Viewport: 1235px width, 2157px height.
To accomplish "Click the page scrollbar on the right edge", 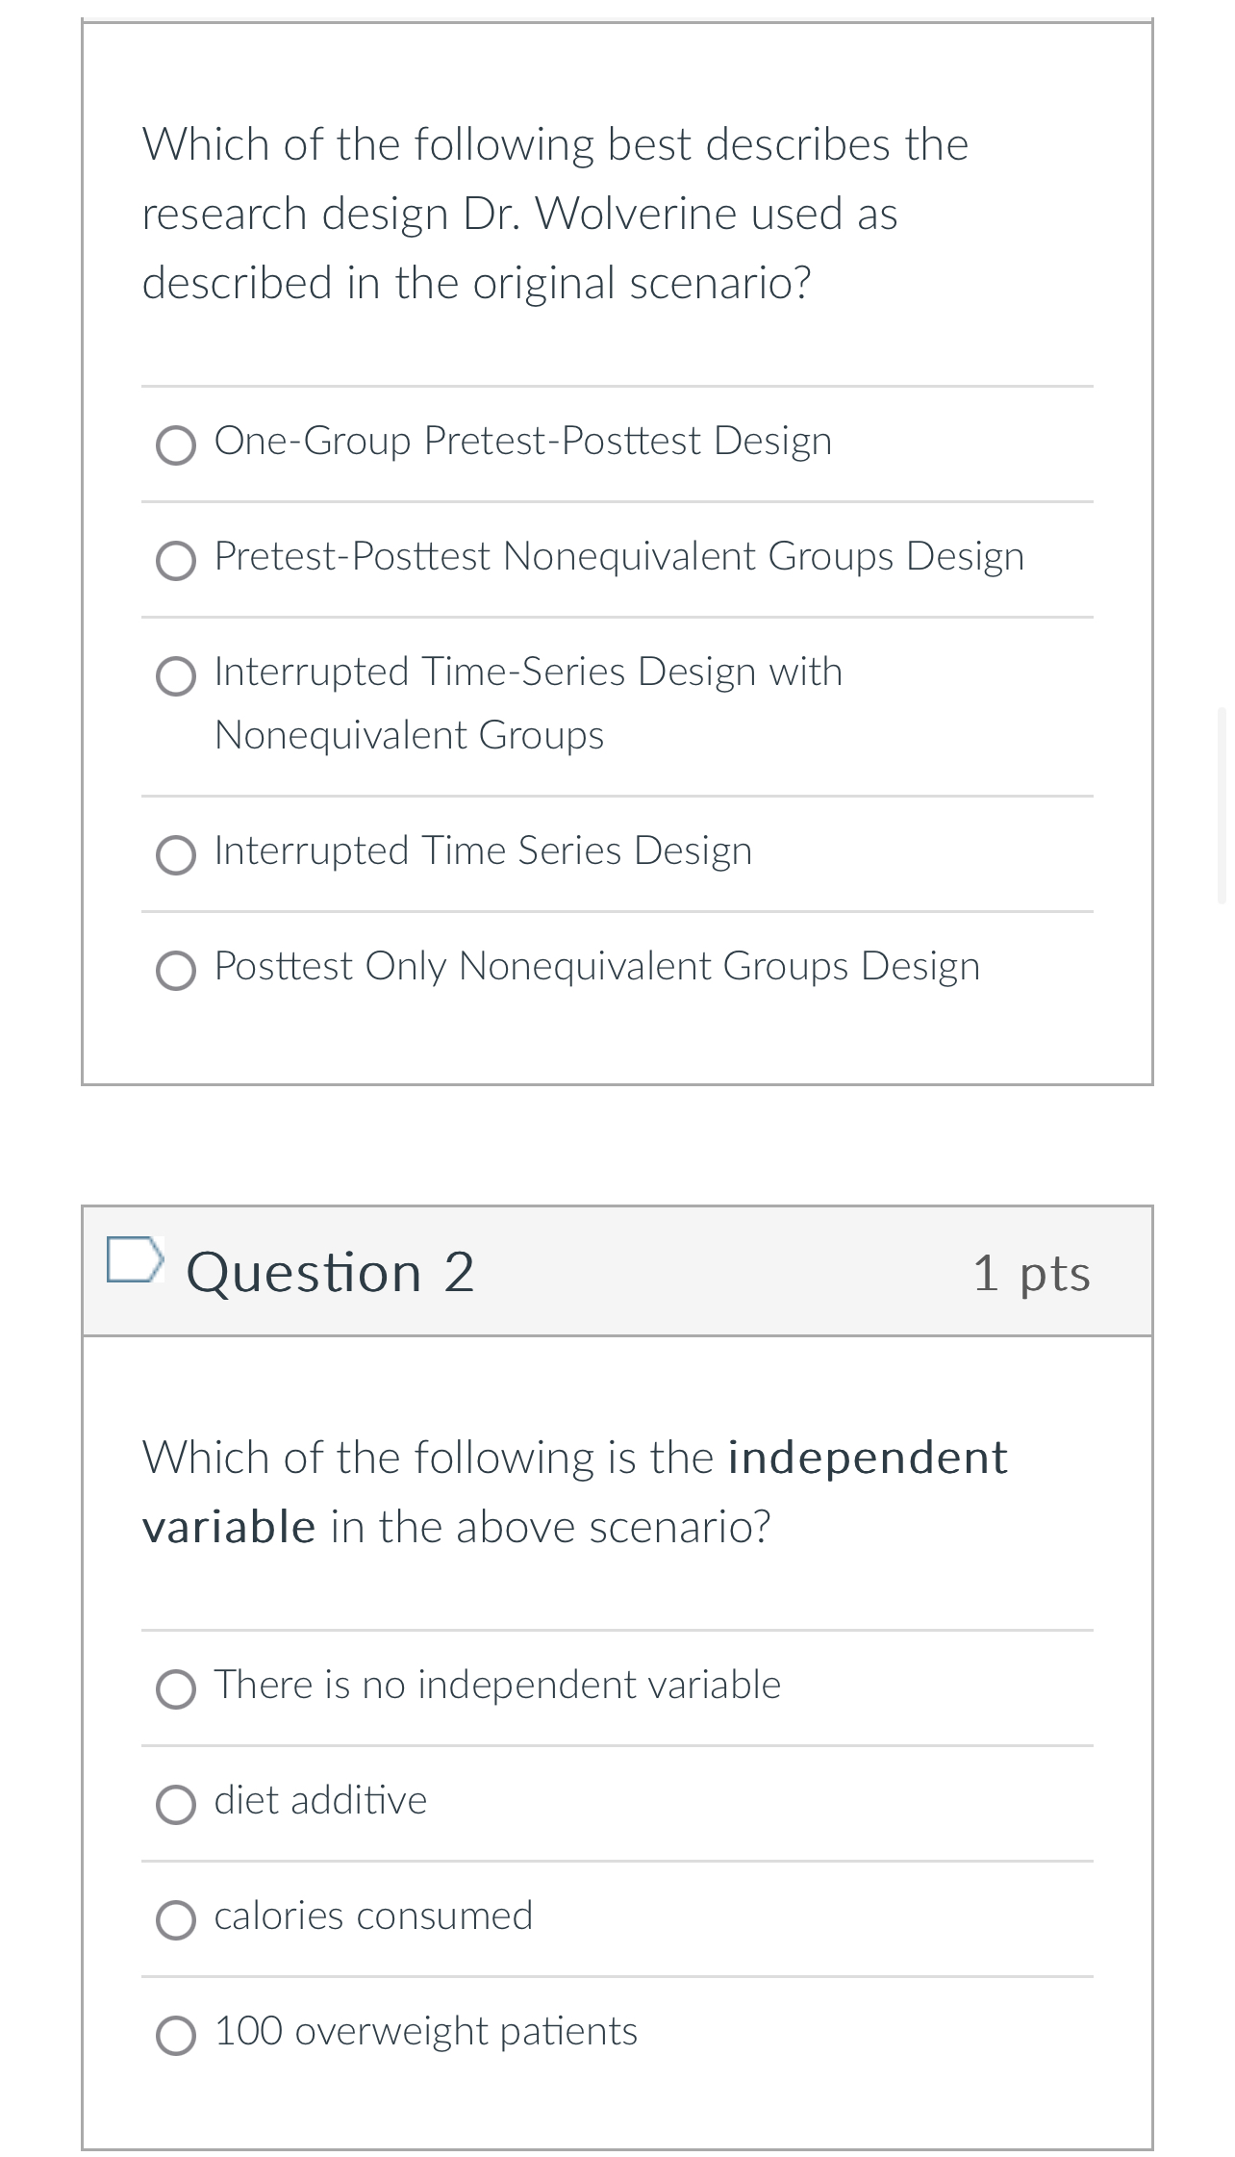I will point(1222,804).
